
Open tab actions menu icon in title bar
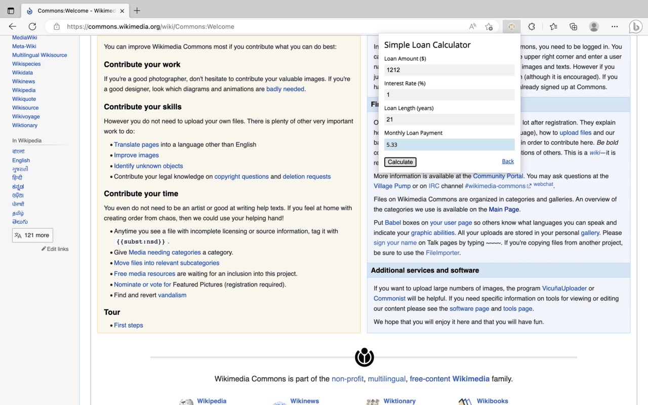pyautogui.click(x=11, y=11)
